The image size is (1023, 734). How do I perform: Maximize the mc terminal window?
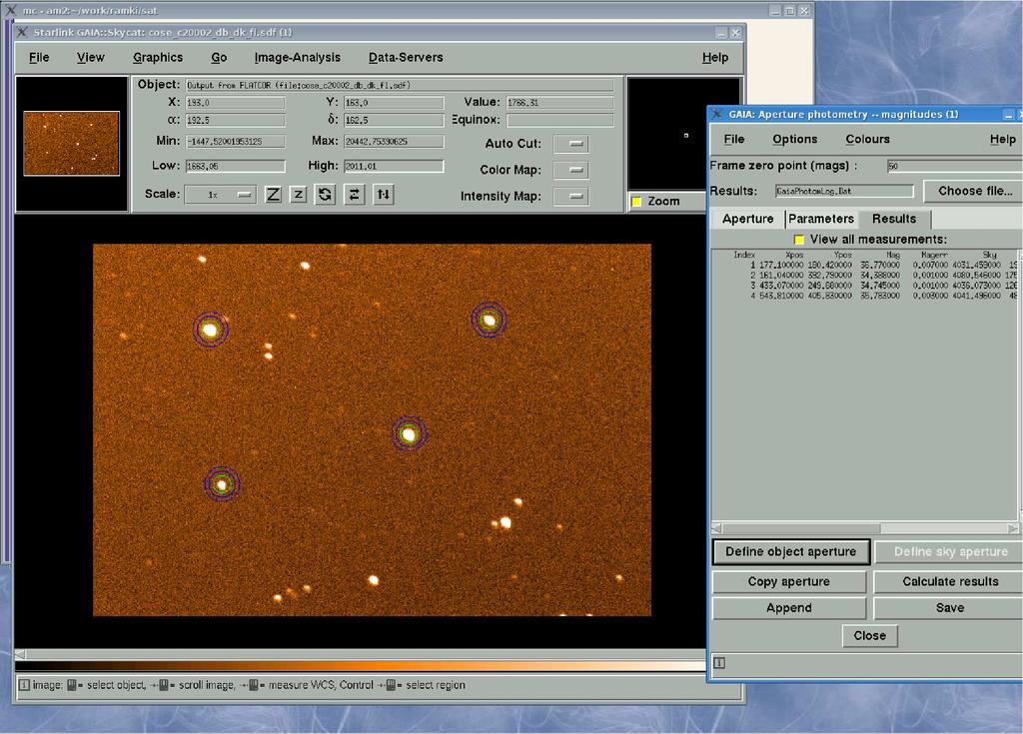789,10
